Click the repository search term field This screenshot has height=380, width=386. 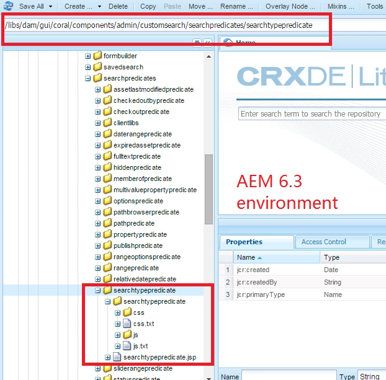click(312, 114)
